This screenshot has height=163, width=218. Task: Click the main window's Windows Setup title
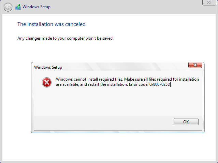click(35, 7)
